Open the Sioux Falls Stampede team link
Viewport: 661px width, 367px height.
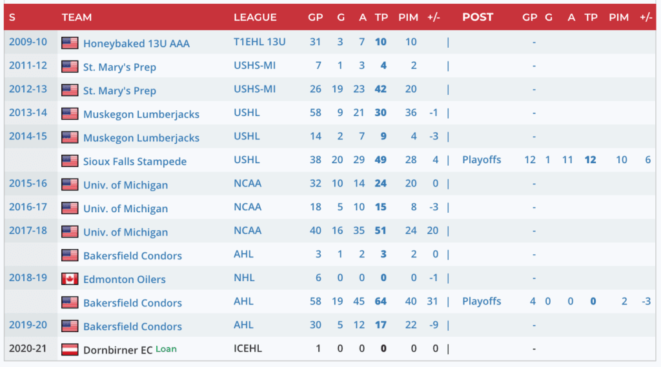click(x=134, y=161)
